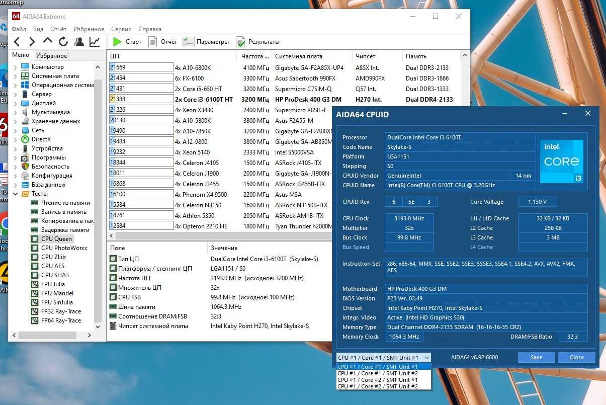Select the FPU Julia benchmark
Screen dimensions: 606x405
[48, 284]
